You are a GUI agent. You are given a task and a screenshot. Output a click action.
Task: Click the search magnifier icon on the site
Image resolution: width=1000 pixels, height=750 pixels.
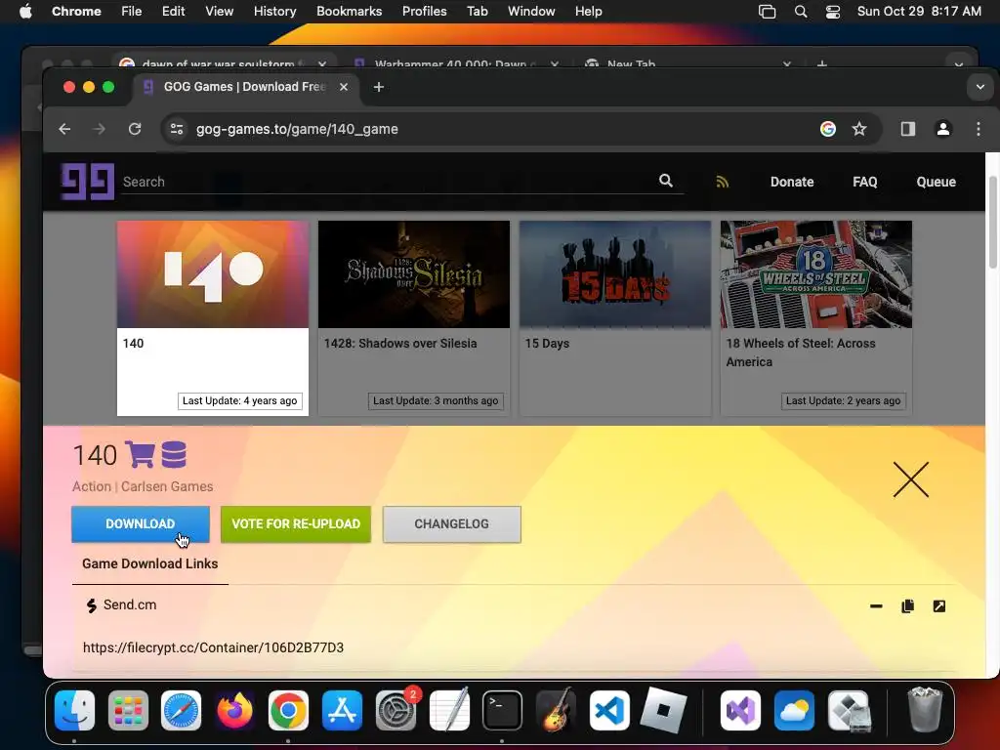point(666,181)
